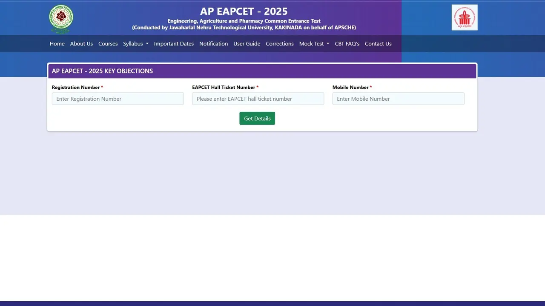
Task: View the User Guide
Action: 247,43
